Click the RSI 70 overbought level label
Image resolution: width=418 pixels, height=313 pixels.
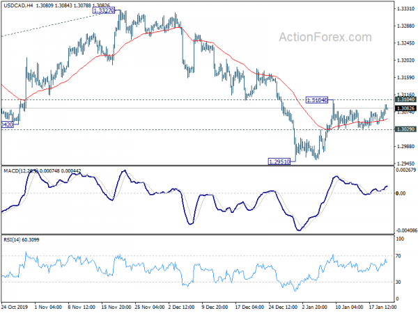point(398,256)
